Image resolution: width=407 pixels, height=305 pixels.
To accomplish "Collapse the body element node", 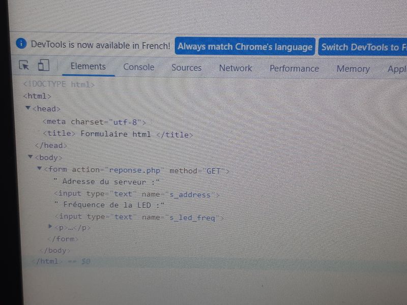I will [31, 157].
